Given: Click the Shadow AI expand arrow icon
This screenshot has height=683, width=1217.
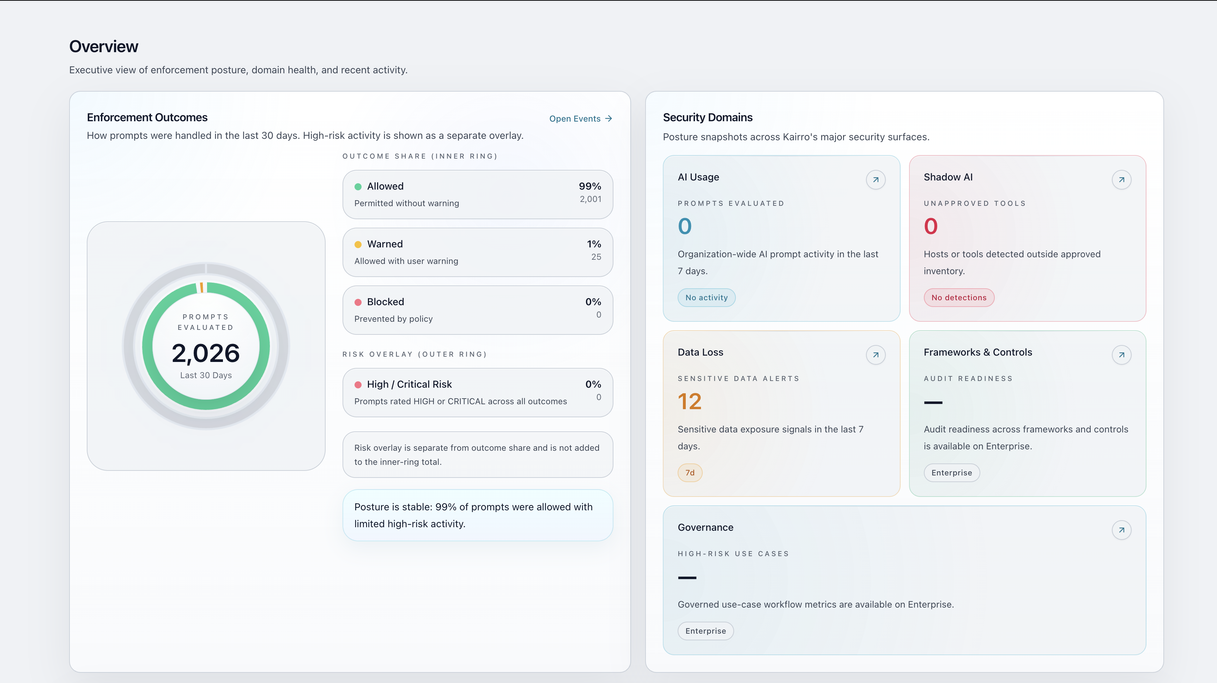Looking at the screenshot, I should (x=1122, y=180).
